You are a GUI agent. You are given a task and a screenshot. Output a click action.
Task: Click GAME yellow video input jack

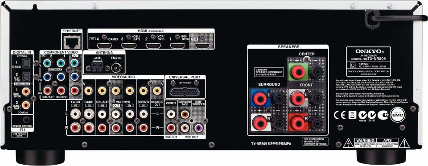pos(89,91)
